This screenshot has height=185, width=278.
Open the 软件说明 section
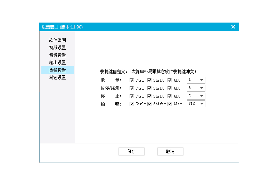click(x=57, y=40)
